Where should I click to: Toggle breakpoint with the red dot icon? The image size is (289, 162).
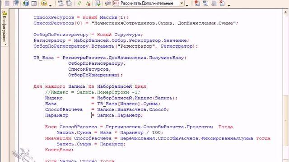197,3
